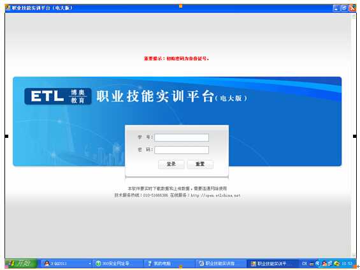Viewport: 360px width, 270px height.
Task: Click the 学号 student number input field
Action: (182, 137)
